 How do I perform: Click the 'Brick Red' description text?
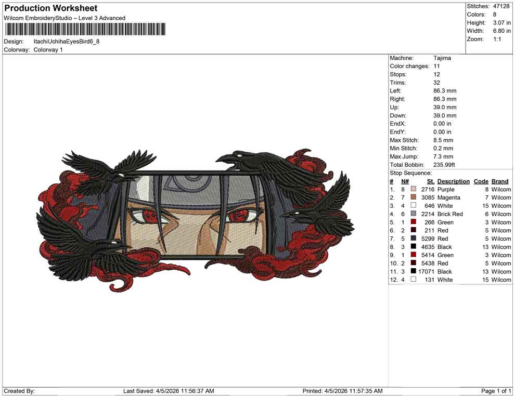pyautogui.click(x=450, y=214)
